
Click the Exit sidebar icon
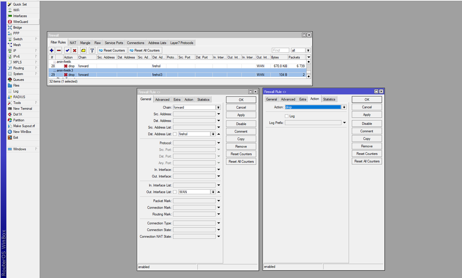[10, 137]
